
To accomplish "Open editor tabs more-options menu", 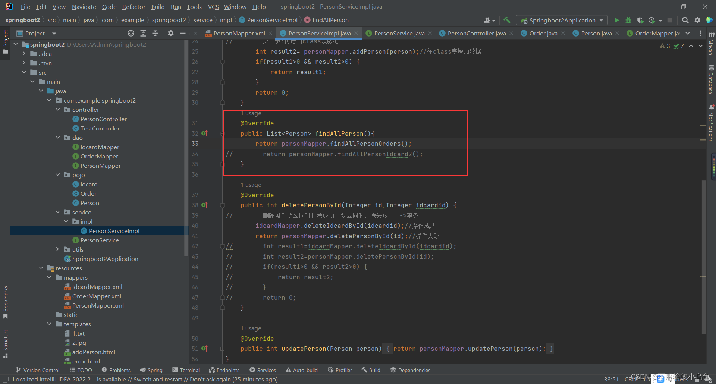I will click(x=701, y=33).
